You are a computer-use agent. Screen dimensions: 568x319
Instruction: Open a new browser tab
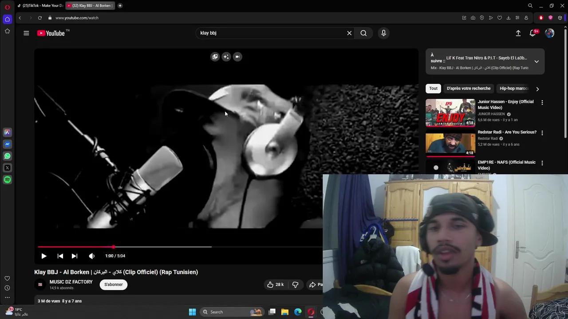pyautogui.click(x=120, y=6)
